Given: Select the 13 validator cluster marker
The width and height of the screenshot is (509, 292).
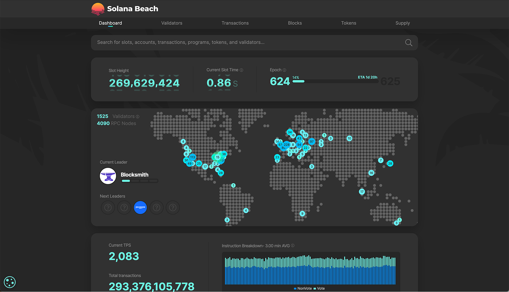Looking at the screenshot, I should [305, 135].
